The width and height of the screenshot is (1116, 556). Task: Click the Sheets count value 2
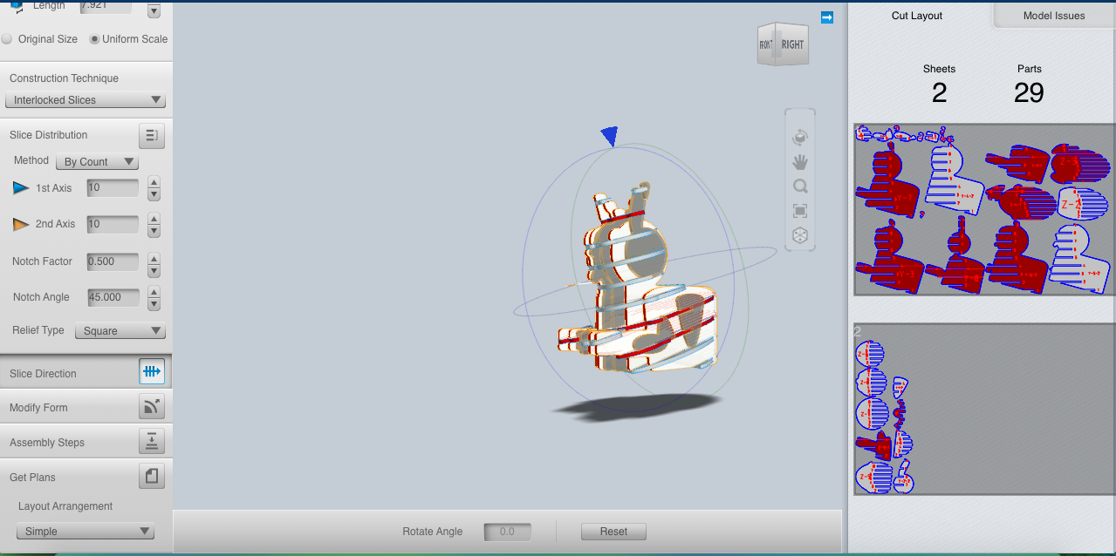[939, 92]
